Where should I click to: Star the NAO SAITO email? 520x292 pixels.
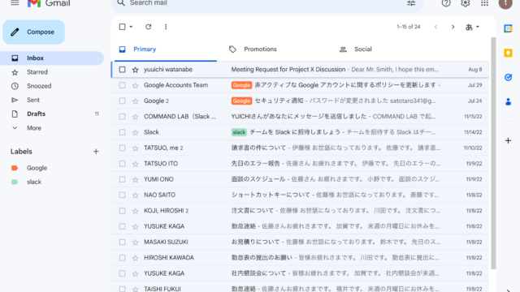click(136, 195)
